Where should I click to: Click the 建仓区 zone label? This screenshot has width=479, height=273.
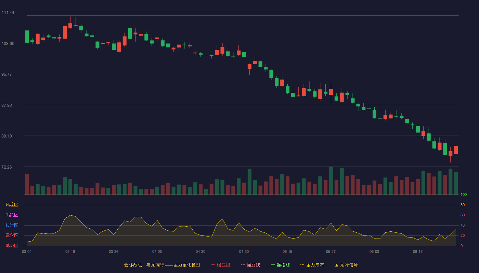tap(12, 235)
